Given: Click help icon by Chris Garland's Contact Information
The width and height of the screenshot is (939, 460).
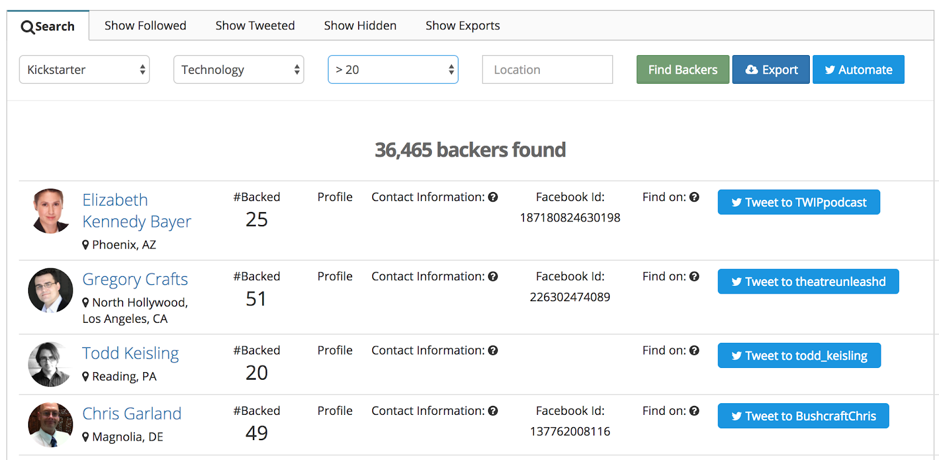Looking at the screenshot, I should click(493, 411).
